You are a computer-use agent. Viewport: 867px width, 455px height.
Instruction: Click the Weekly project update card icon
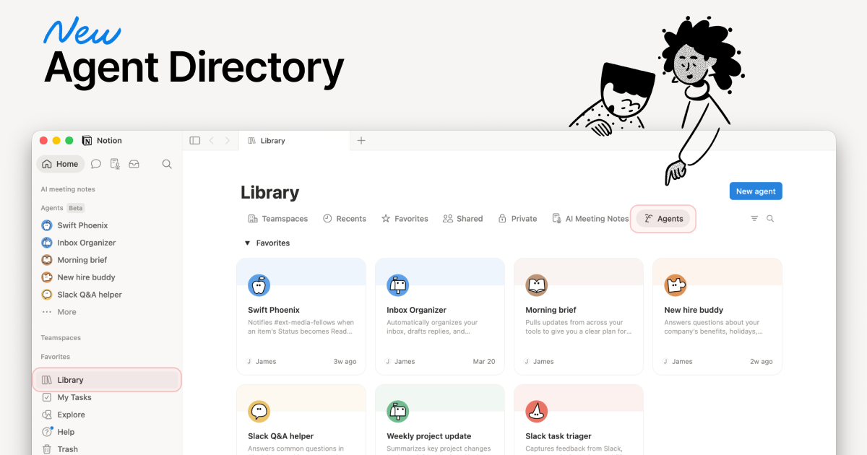click(x=398, y=412)
